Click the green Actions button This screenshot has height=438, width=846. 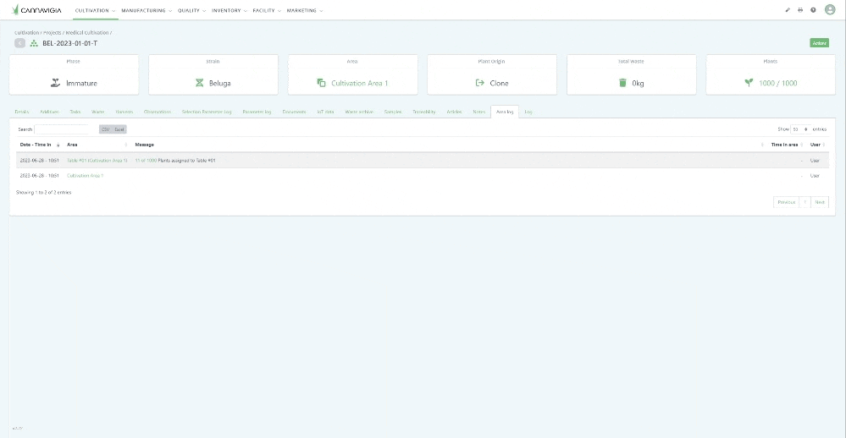pyautogui.click(x=819, y=43)
